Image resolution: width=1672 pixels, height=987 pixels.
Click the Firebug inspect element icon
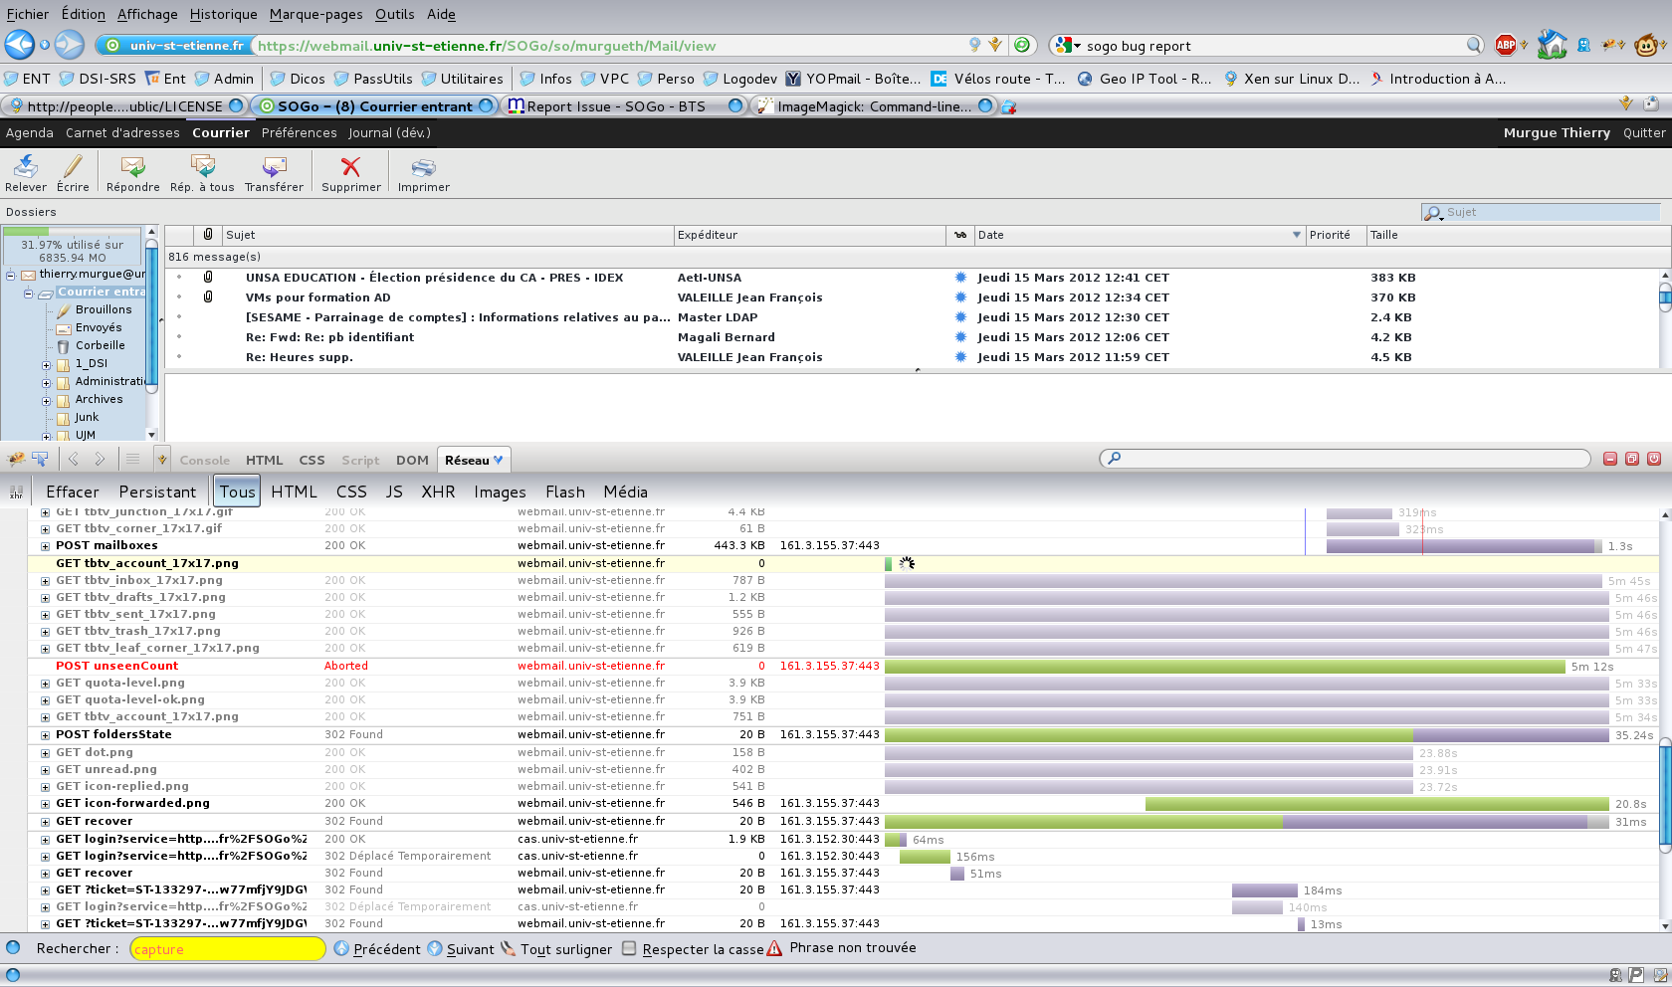click(x=40, y=459)
